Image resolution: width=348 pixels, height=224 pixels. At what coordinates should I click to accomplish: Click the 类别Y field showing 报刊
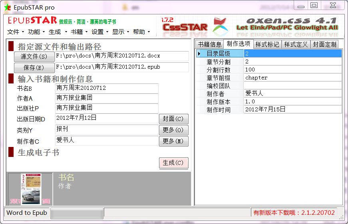pos(107,129)
